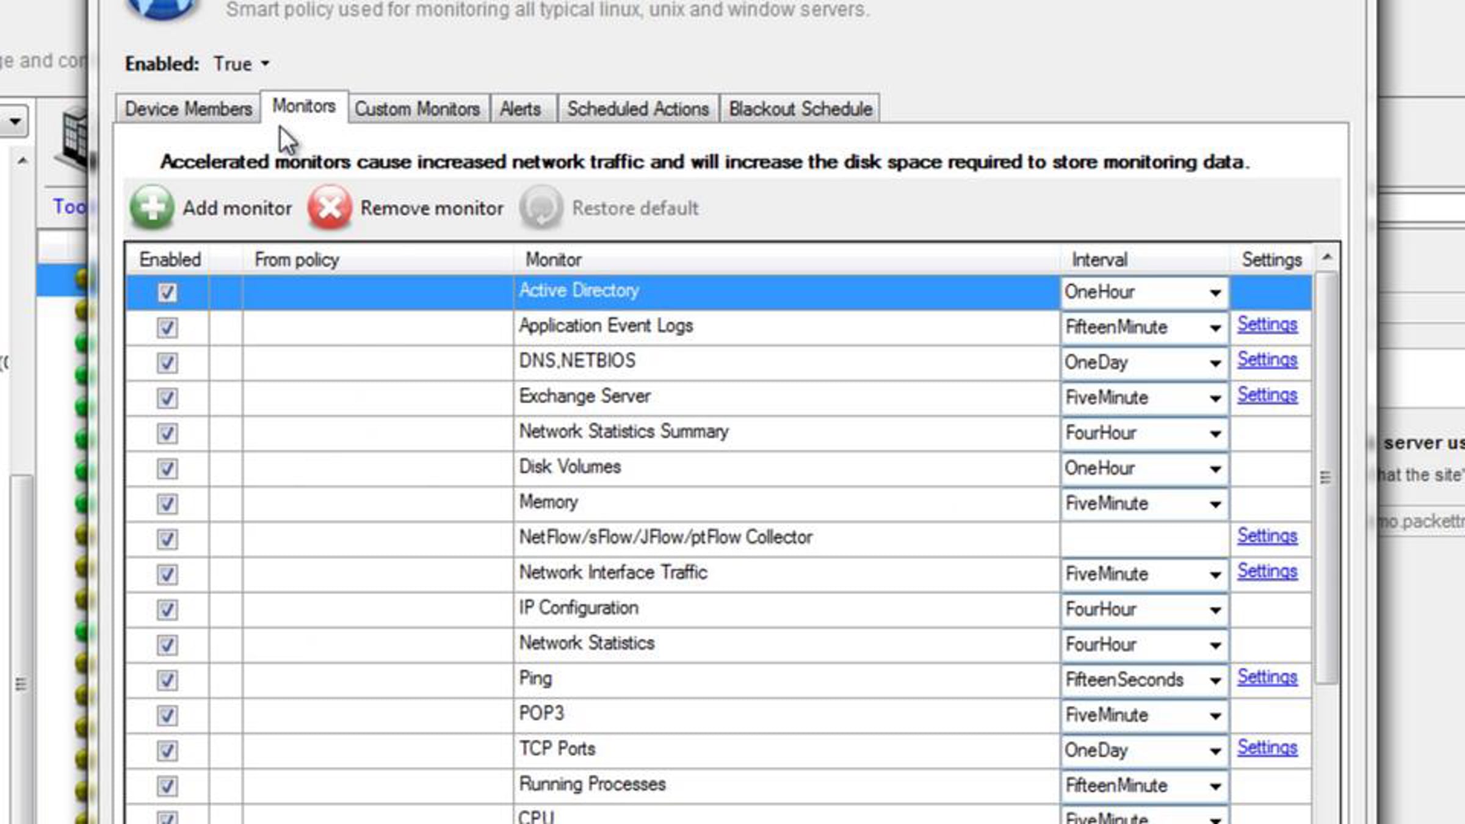The width and height of the screenshot is (1465, 824).
Task: Click the left panel scroll-up arrow
Action: (23, 162)
